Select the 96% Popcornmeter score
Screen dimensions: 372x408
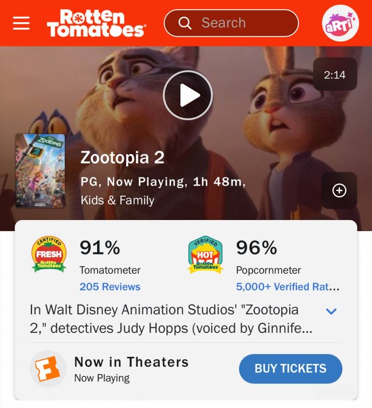click(256, 248)
